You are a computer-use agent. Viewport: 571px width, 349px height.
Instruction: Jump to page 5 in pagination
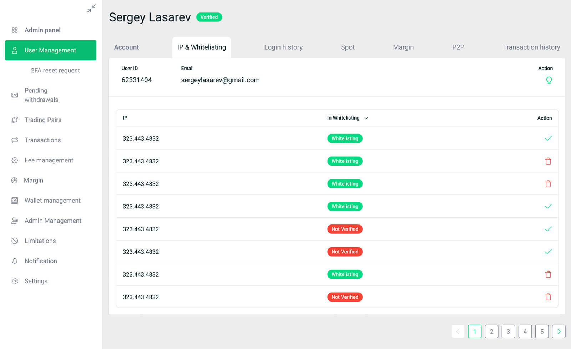[x=542, y=332]
